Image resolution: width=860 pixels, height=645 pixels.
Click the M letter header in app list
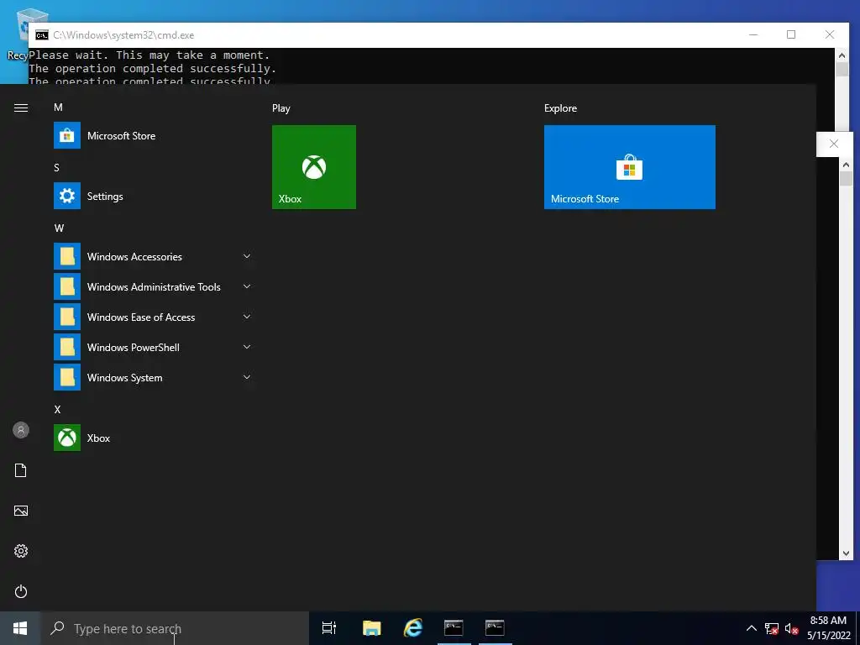click(x=58, y=107)
